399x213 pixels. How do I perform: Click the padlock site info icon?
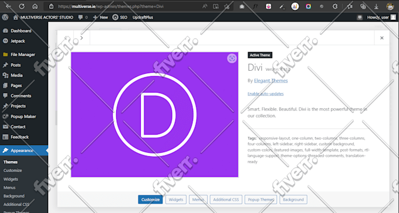click(x=51, y=6)
